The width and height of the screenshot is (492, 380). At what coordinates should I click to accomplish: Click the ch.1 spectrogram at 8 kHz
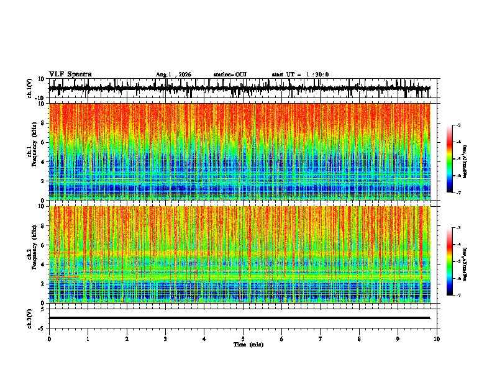[239, 123]
